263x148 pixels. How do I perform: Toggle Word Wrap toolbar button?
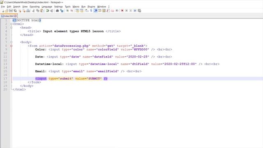click(87, 11)
